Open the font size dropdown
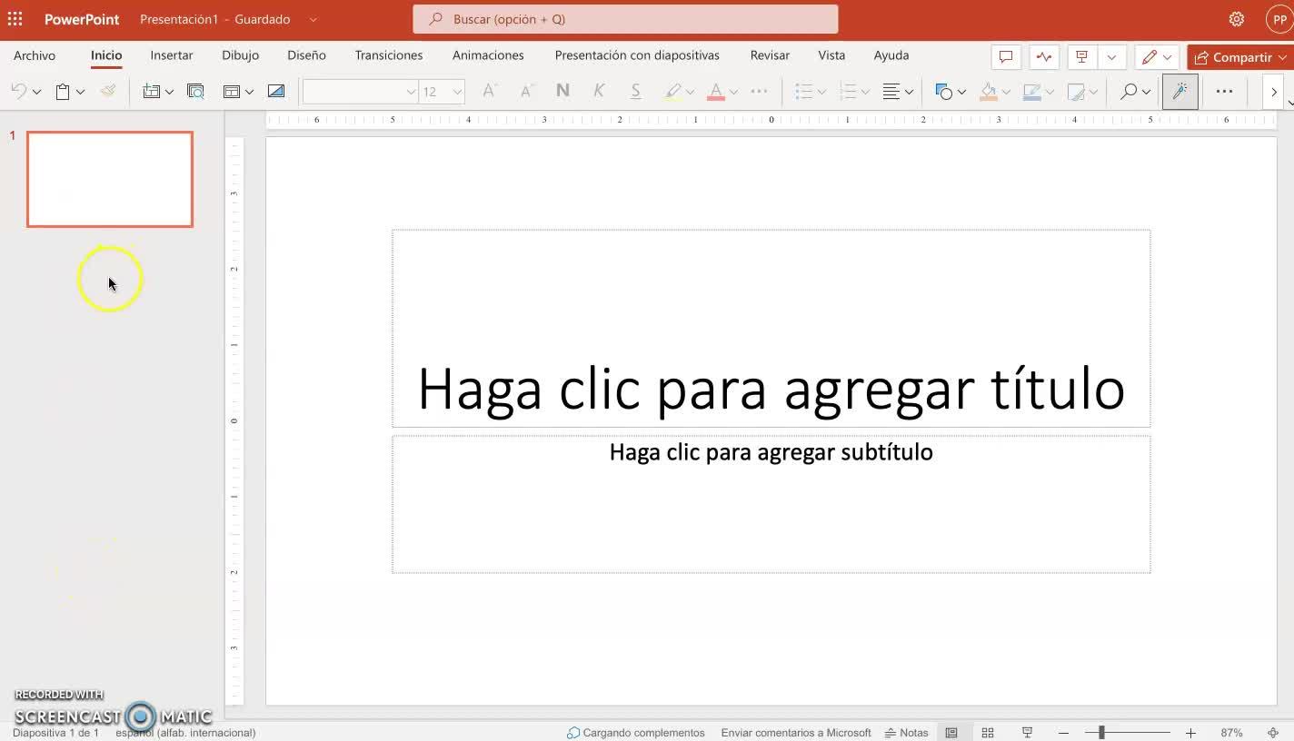Screen dimensions: 1294x741 457,92
